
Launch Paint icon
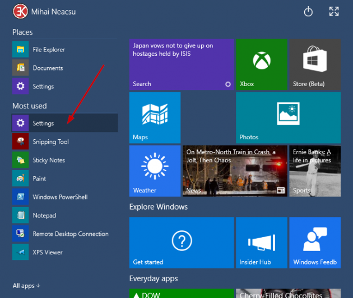(21, 178)
